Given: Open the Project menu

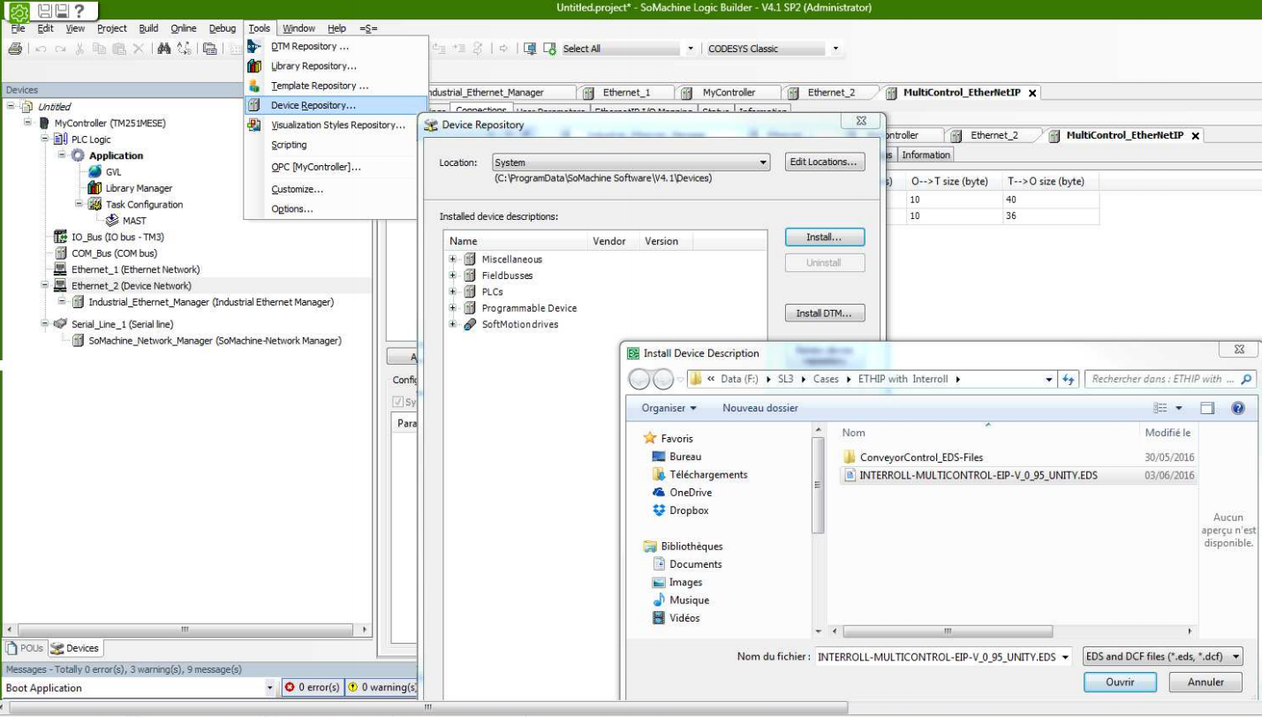Looking at the screenshot, I should (112, 28).
